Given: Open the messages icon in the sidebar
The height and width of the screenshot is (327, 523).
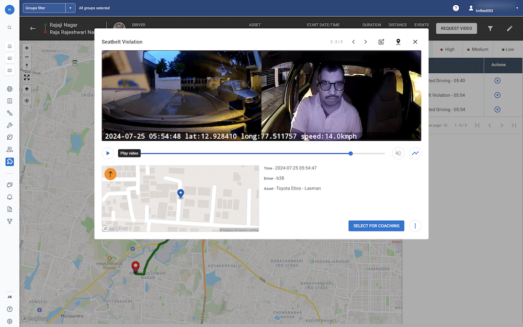Looking at the screenshot, I should (x=9, y=185).
